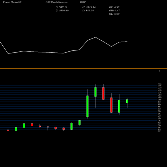Viewport: 167px width, 167px height.
Task: Select the tallest green candlestick body
Action: (88, 106)
